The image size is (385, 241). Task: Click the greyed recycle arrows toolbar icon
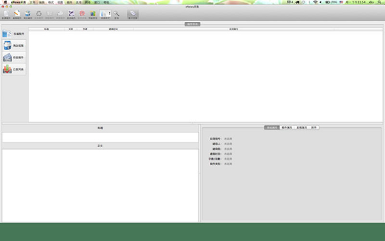(x=38, y=14)
